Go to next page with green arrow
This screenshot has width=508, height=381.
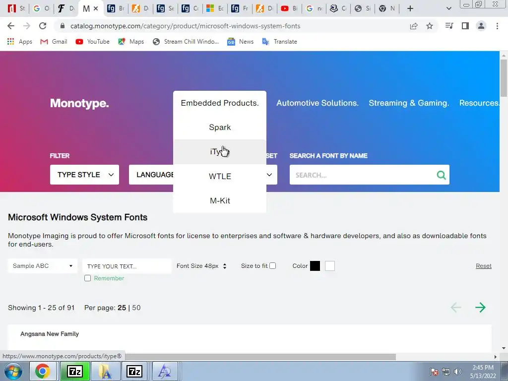pos(480,308)
